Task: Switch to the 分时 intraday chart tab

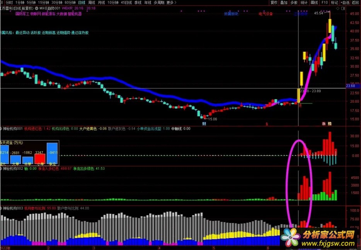Action: pos(9,3)
